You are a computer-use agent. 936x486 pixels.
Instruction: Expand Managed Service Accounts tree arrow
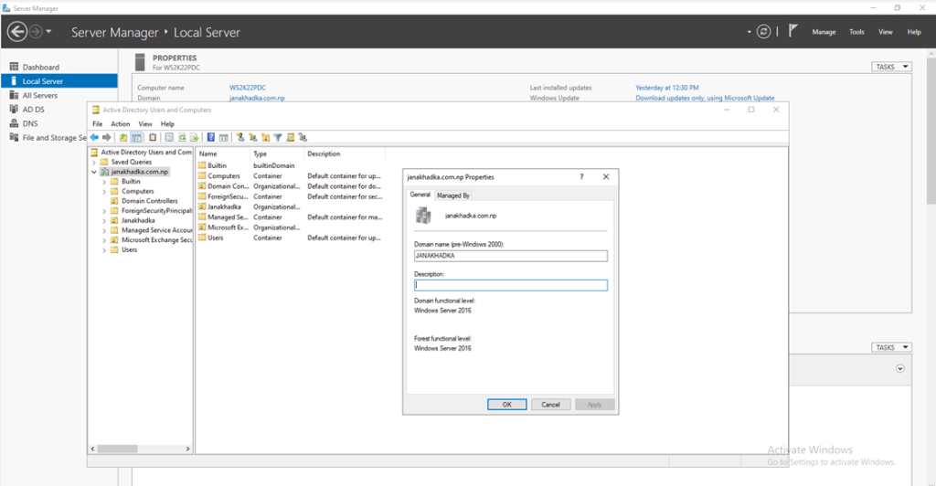(x=104, y=230)
